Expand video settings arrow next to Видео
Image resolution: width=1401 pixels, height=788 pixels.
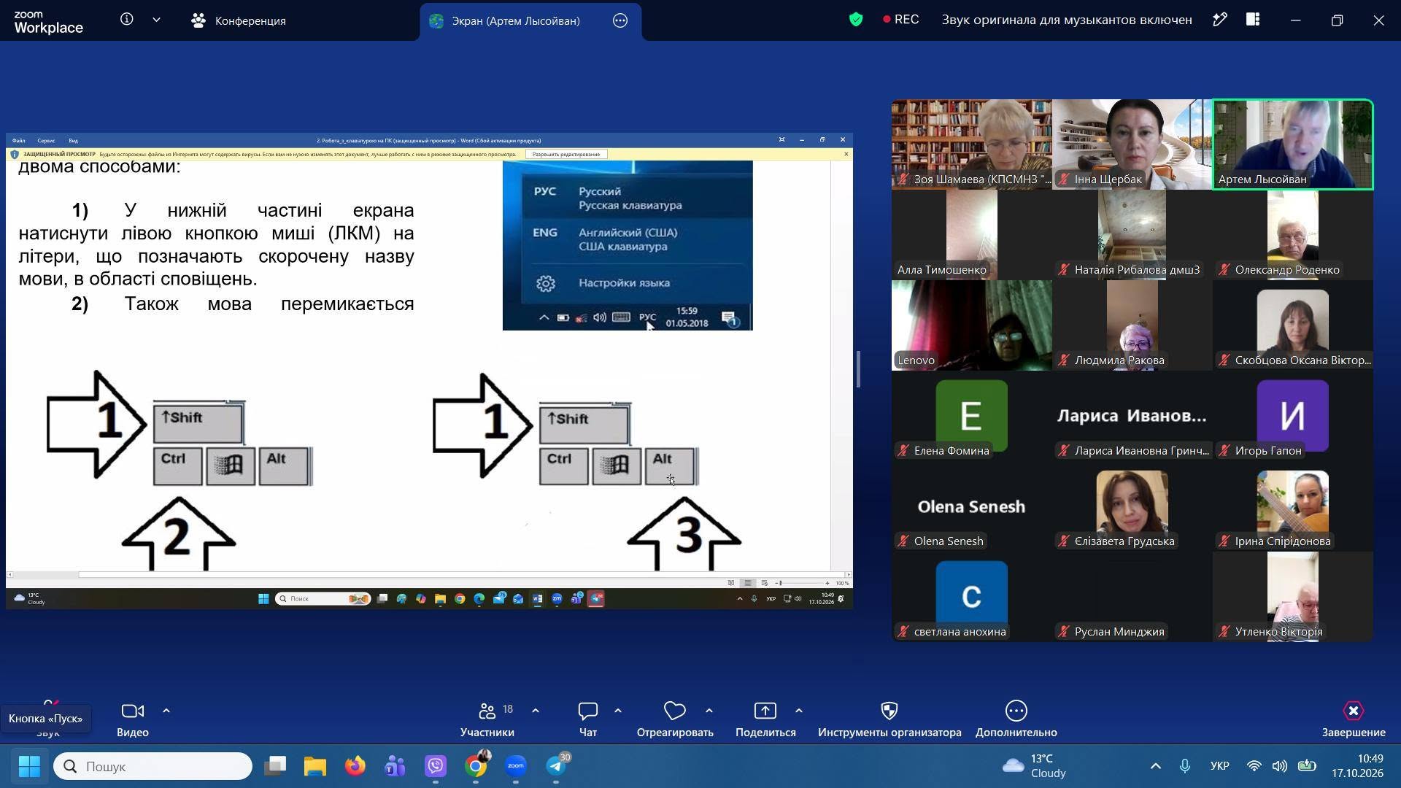click(x=166, y=711)
